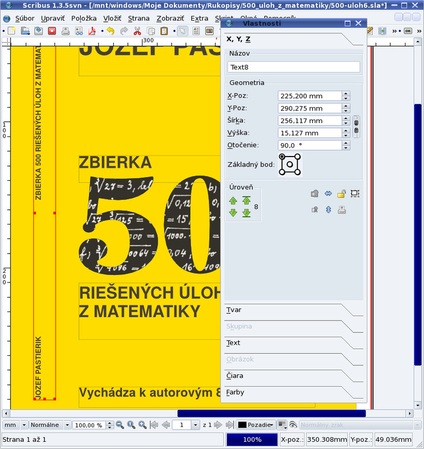Flip the object vertically
This screenshot has width=424, height=449.
click(328, 209)
